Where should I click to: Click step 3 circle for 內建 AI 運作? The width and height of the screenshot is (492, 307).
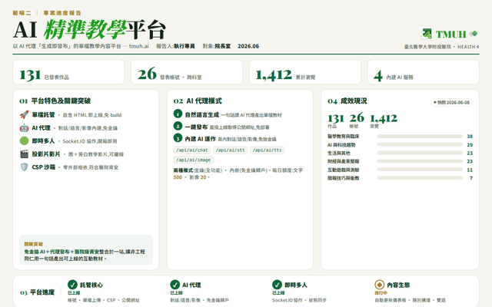tap(178, 138)
